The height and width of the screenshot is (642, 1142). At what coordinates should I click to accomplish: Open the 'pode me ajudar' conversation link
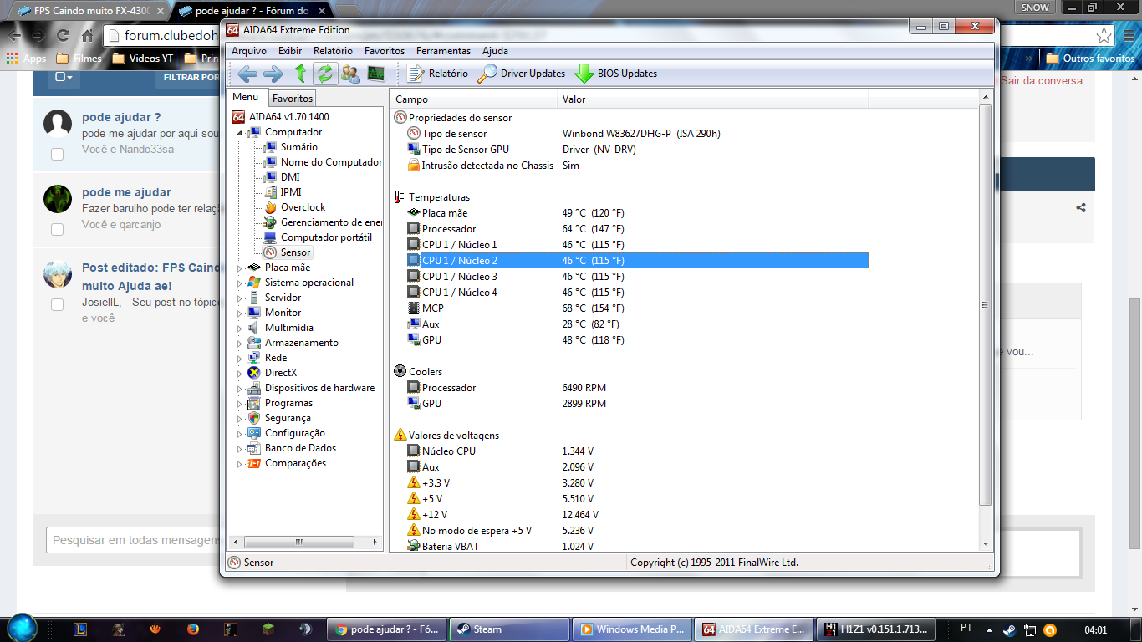126,192
